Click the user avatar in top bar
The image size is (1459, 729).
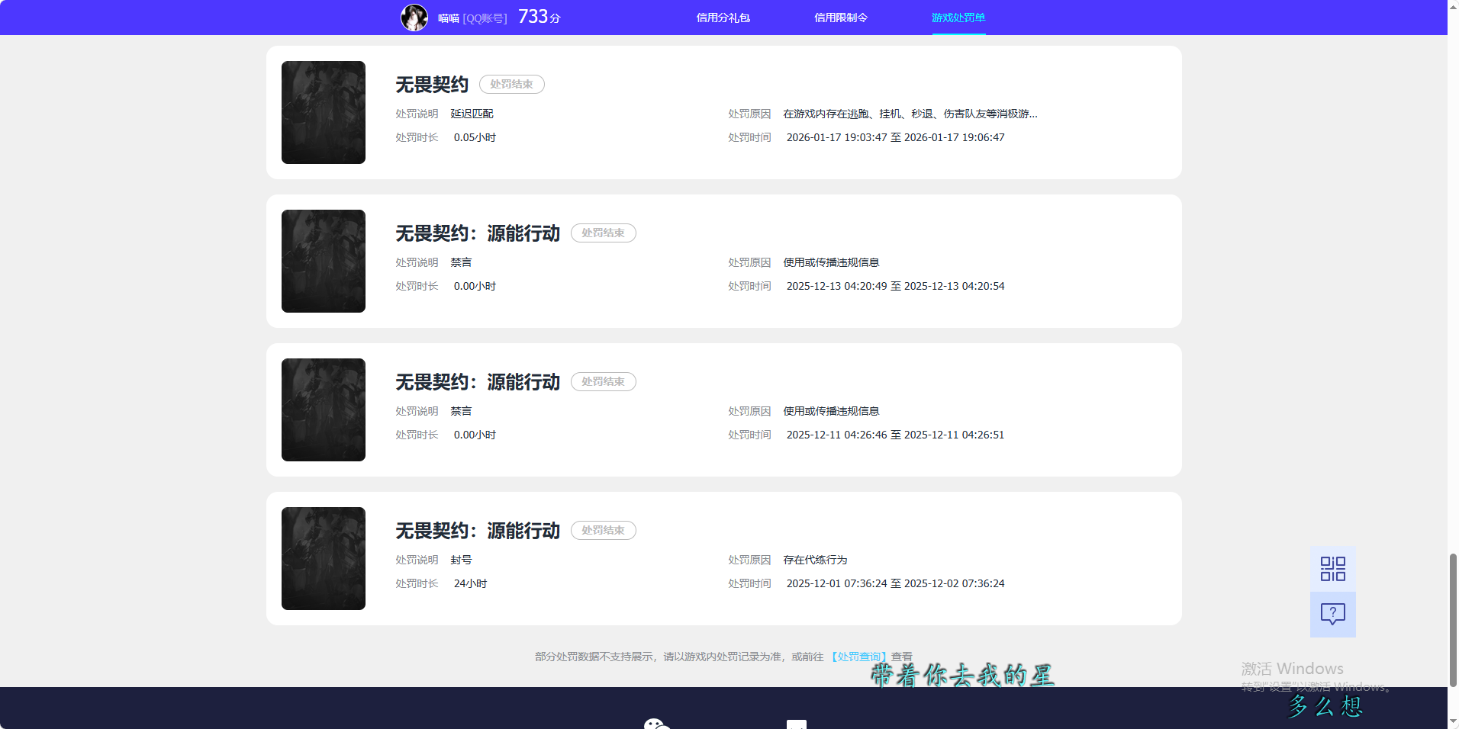[414, 17]
